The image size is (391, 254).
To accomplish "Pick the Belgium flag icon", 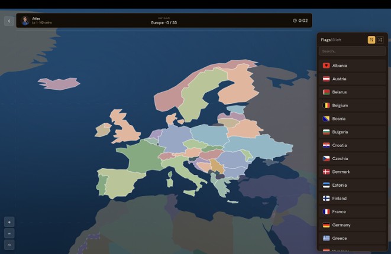I will [326, 105].
